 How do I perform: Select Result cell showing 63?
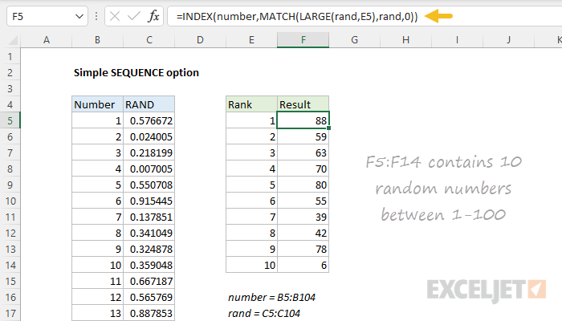303,152
